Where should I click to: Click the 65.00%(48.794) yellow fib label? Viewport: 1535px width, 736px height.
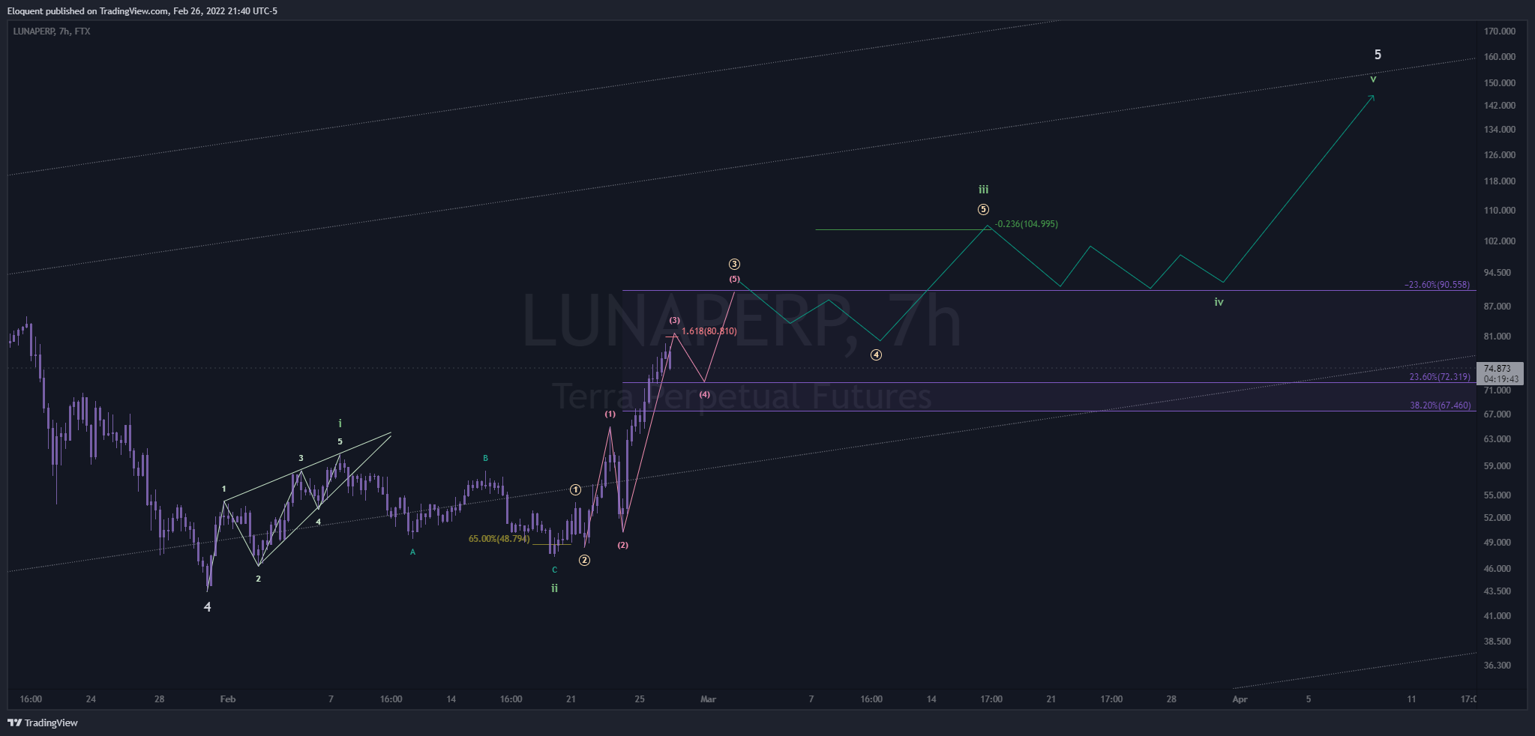[x=499, y=539]
